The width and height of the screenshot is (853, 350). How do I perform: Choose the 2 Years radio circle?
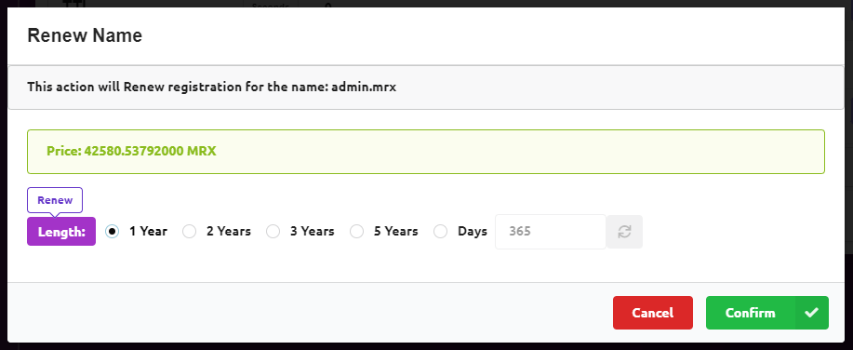pos(190,232)
